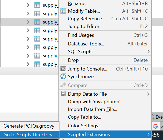Expand the SQL Scripts submenu arrow
The image size is (163, 140).
tap(149, 52)
